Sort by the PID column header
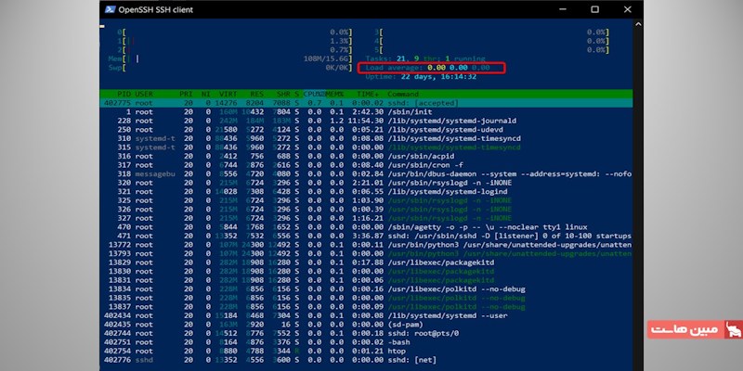 [x=123, y=94]
